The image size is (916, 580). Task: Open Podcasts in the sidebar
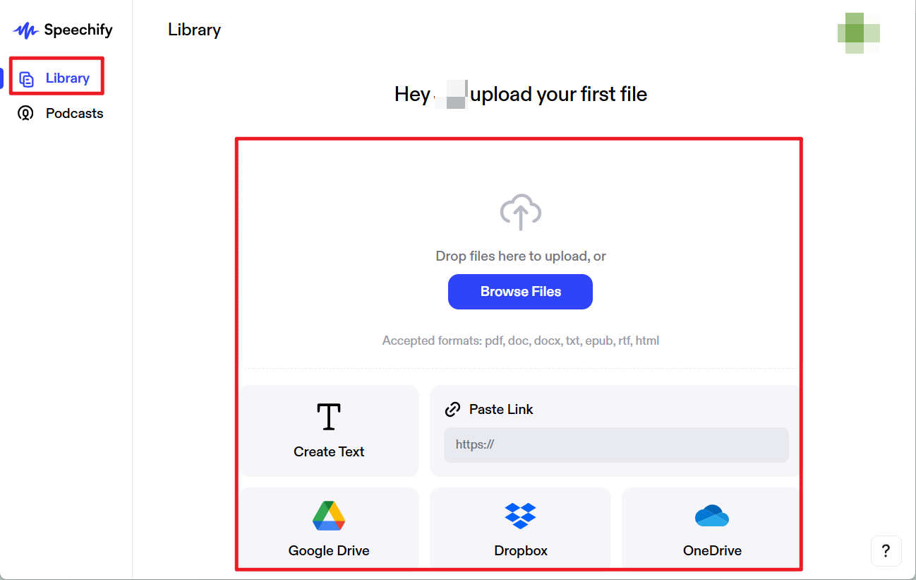[61, 113]
